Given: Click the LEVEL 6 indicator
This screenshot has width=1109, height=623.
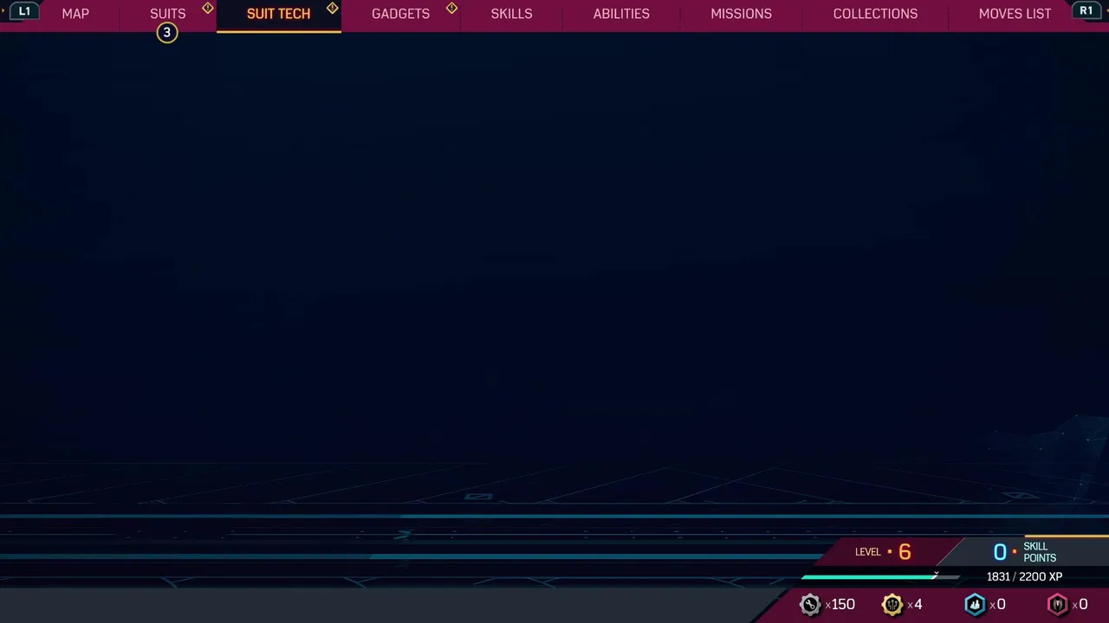Looking at the screenshot, I should (x=883, y=552).
